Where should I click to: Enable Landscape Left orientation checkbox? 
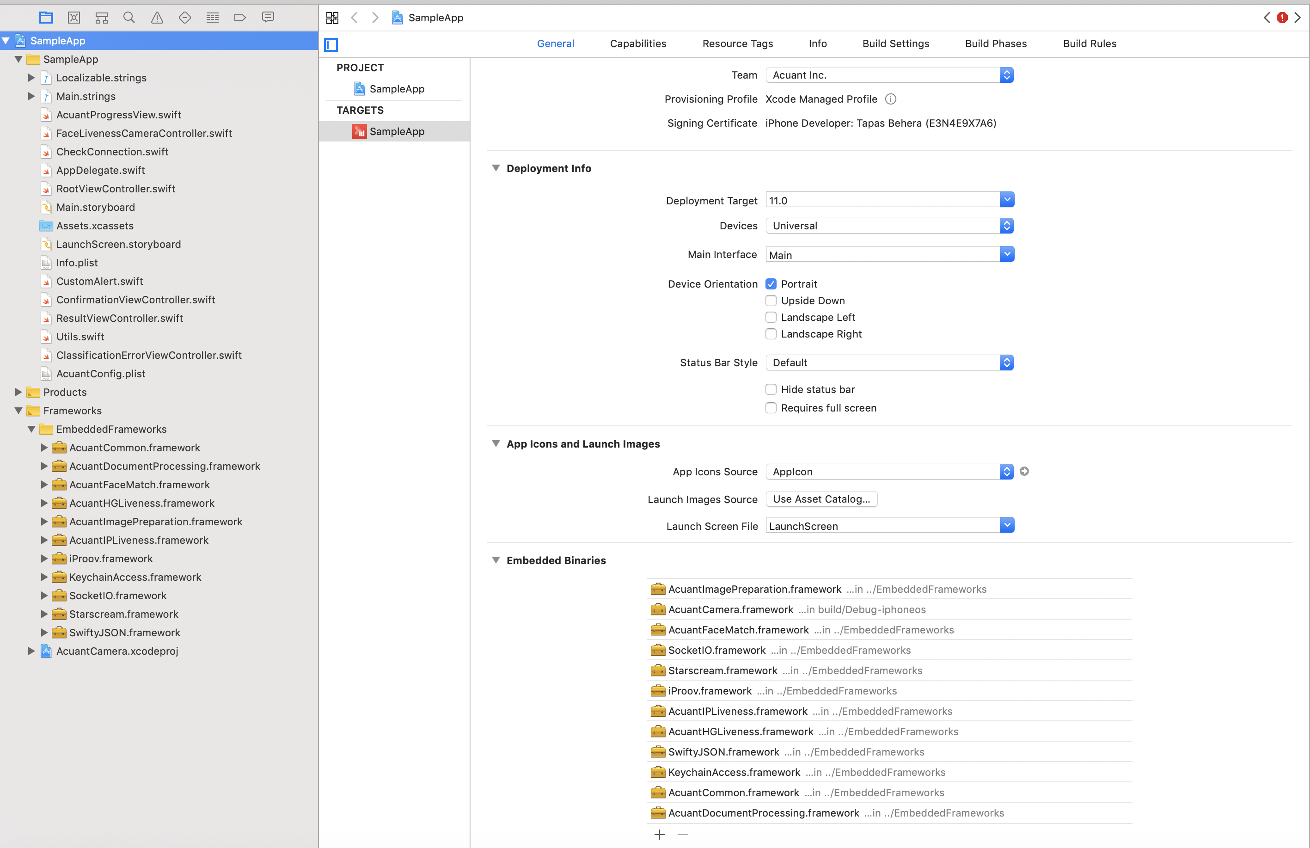(771, 317)
